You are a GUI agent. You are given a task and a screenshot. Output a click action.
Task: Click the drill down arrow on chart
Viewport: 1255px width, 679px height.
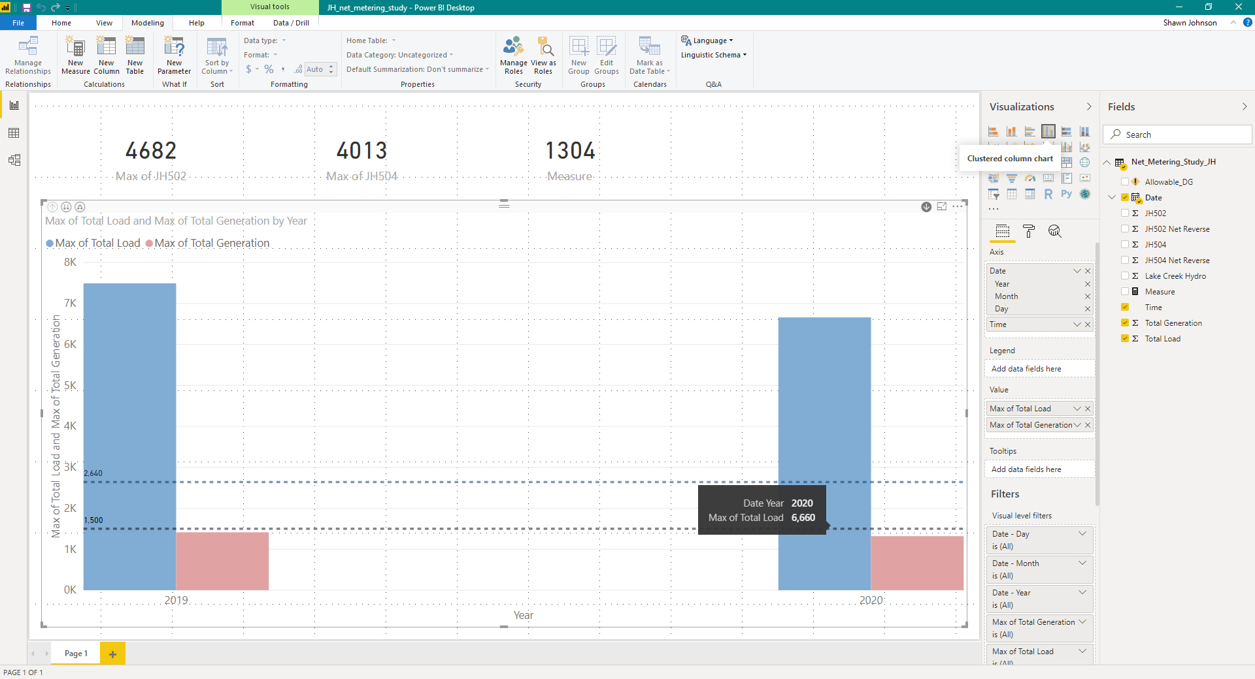pyautogui.click(x=926, y=207)
